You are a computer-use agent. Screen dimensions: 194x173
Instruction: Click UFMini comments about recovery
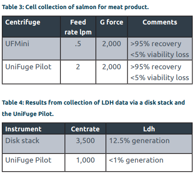coord(160,48)
